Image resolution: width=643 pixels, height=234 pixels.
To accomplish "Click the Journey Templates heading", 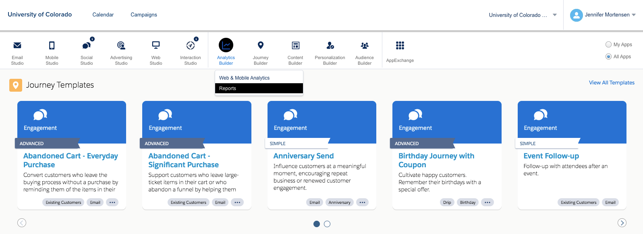I will [60, 85].
